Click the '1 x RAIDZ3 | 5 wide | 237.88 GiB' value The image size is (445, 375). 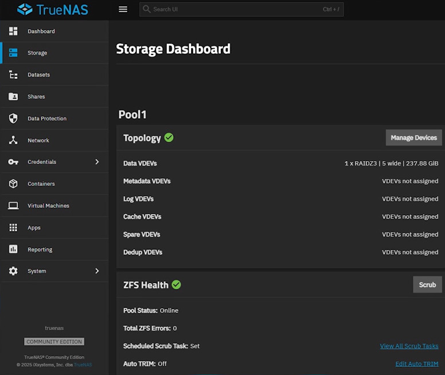391,163
